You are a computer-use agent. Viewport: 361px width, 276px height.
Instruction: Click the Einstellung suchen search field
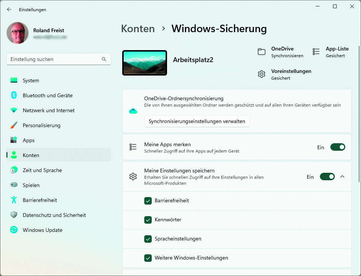tap(59, 59)
